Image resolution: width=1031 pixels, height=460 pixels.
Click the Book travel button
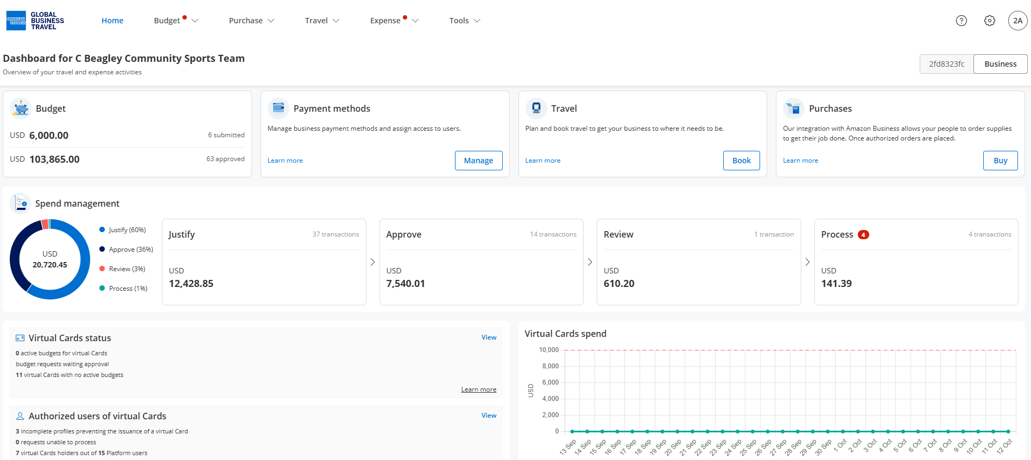point(742,161)
